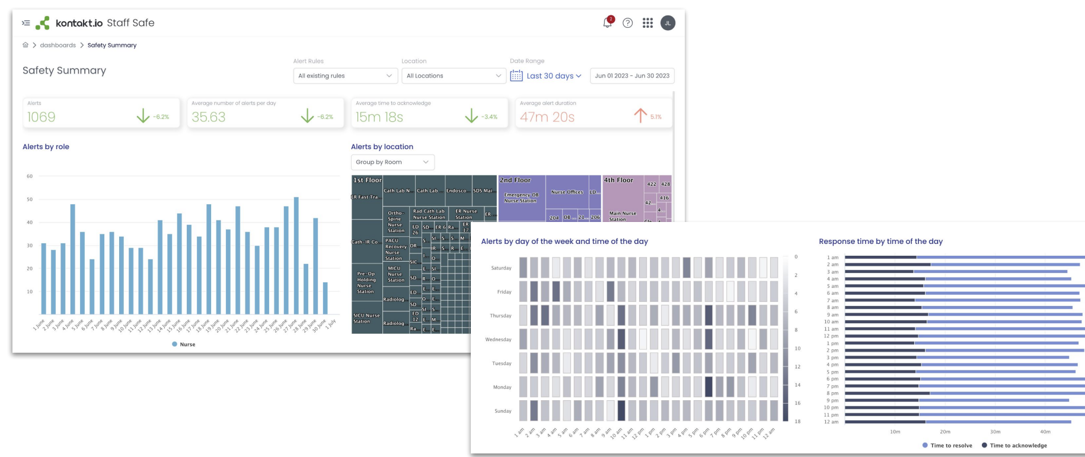Open the All existing rules dropdown

point(345,76)
